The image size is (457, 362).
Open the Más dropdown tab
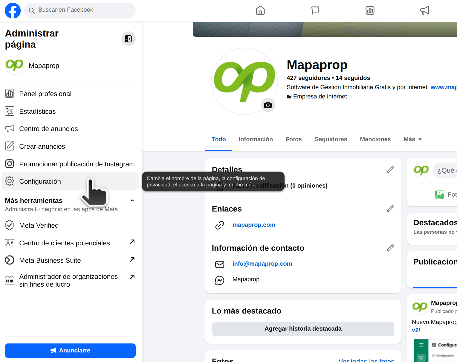pyautogui.click(x=412, y=139)
